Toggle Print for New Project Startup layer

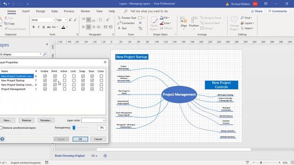coord(55,81)
